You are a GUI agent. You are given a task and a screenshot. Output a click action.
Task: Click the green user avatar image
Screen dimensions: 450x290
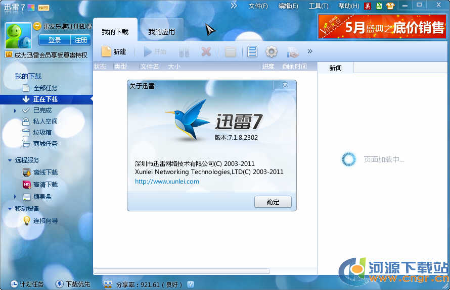(x=18, y=35)
